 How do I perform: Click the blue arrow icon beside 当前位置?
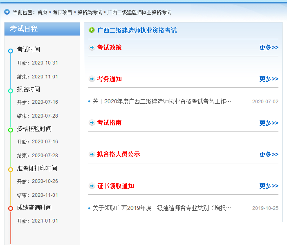[x=7, y=12]
